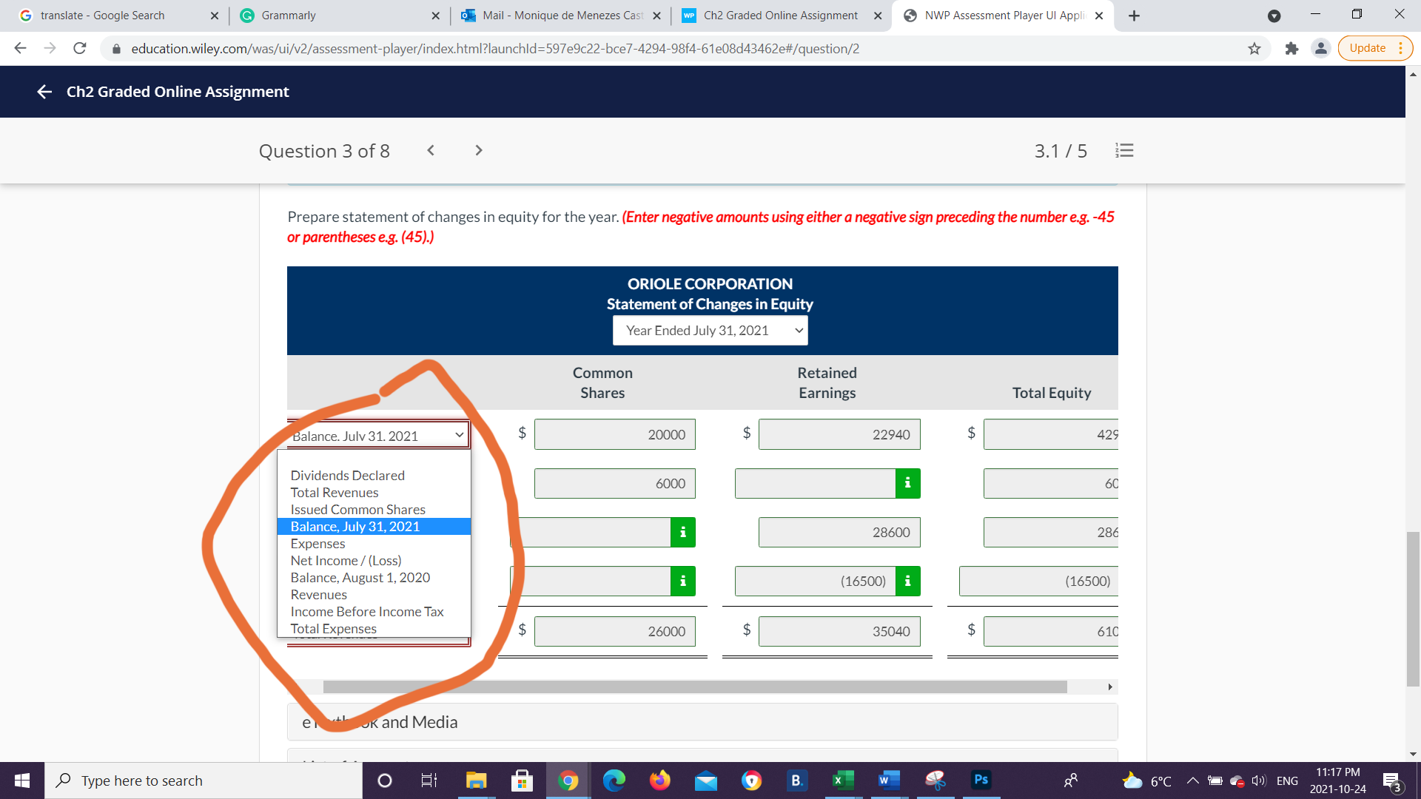The image size is (1421, 799).
Task: Switch to the Mail - Monique tab
Action: [555, 15]
